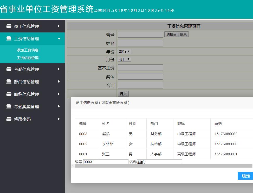253x193 pixels.
Task: Open 员工信息管理 menu item
Action: coord(32,26)
